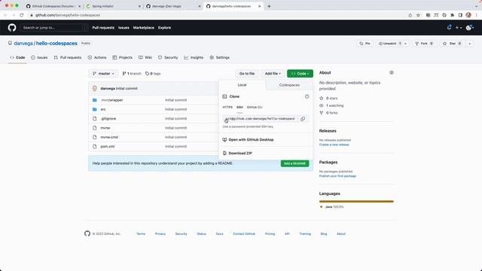The image size is (482, 271).
Task: Toggle the green Code dropdown button
Action: (300, 74)
